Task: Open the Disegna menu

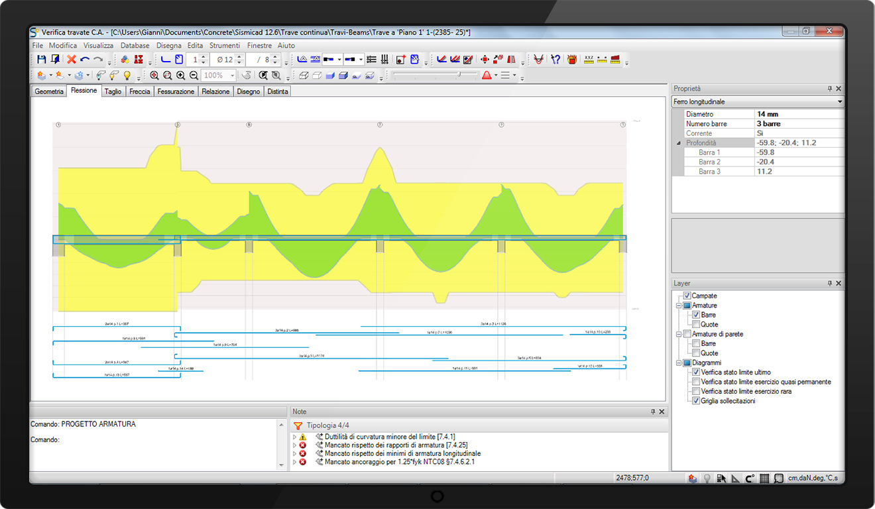Action: (x=168, y=46)
